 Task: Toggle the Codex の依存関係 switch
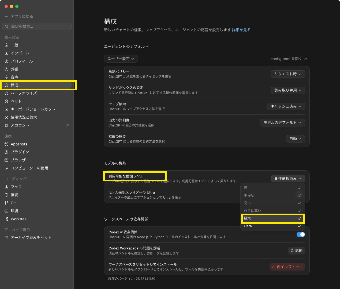(x=301, y=234)
